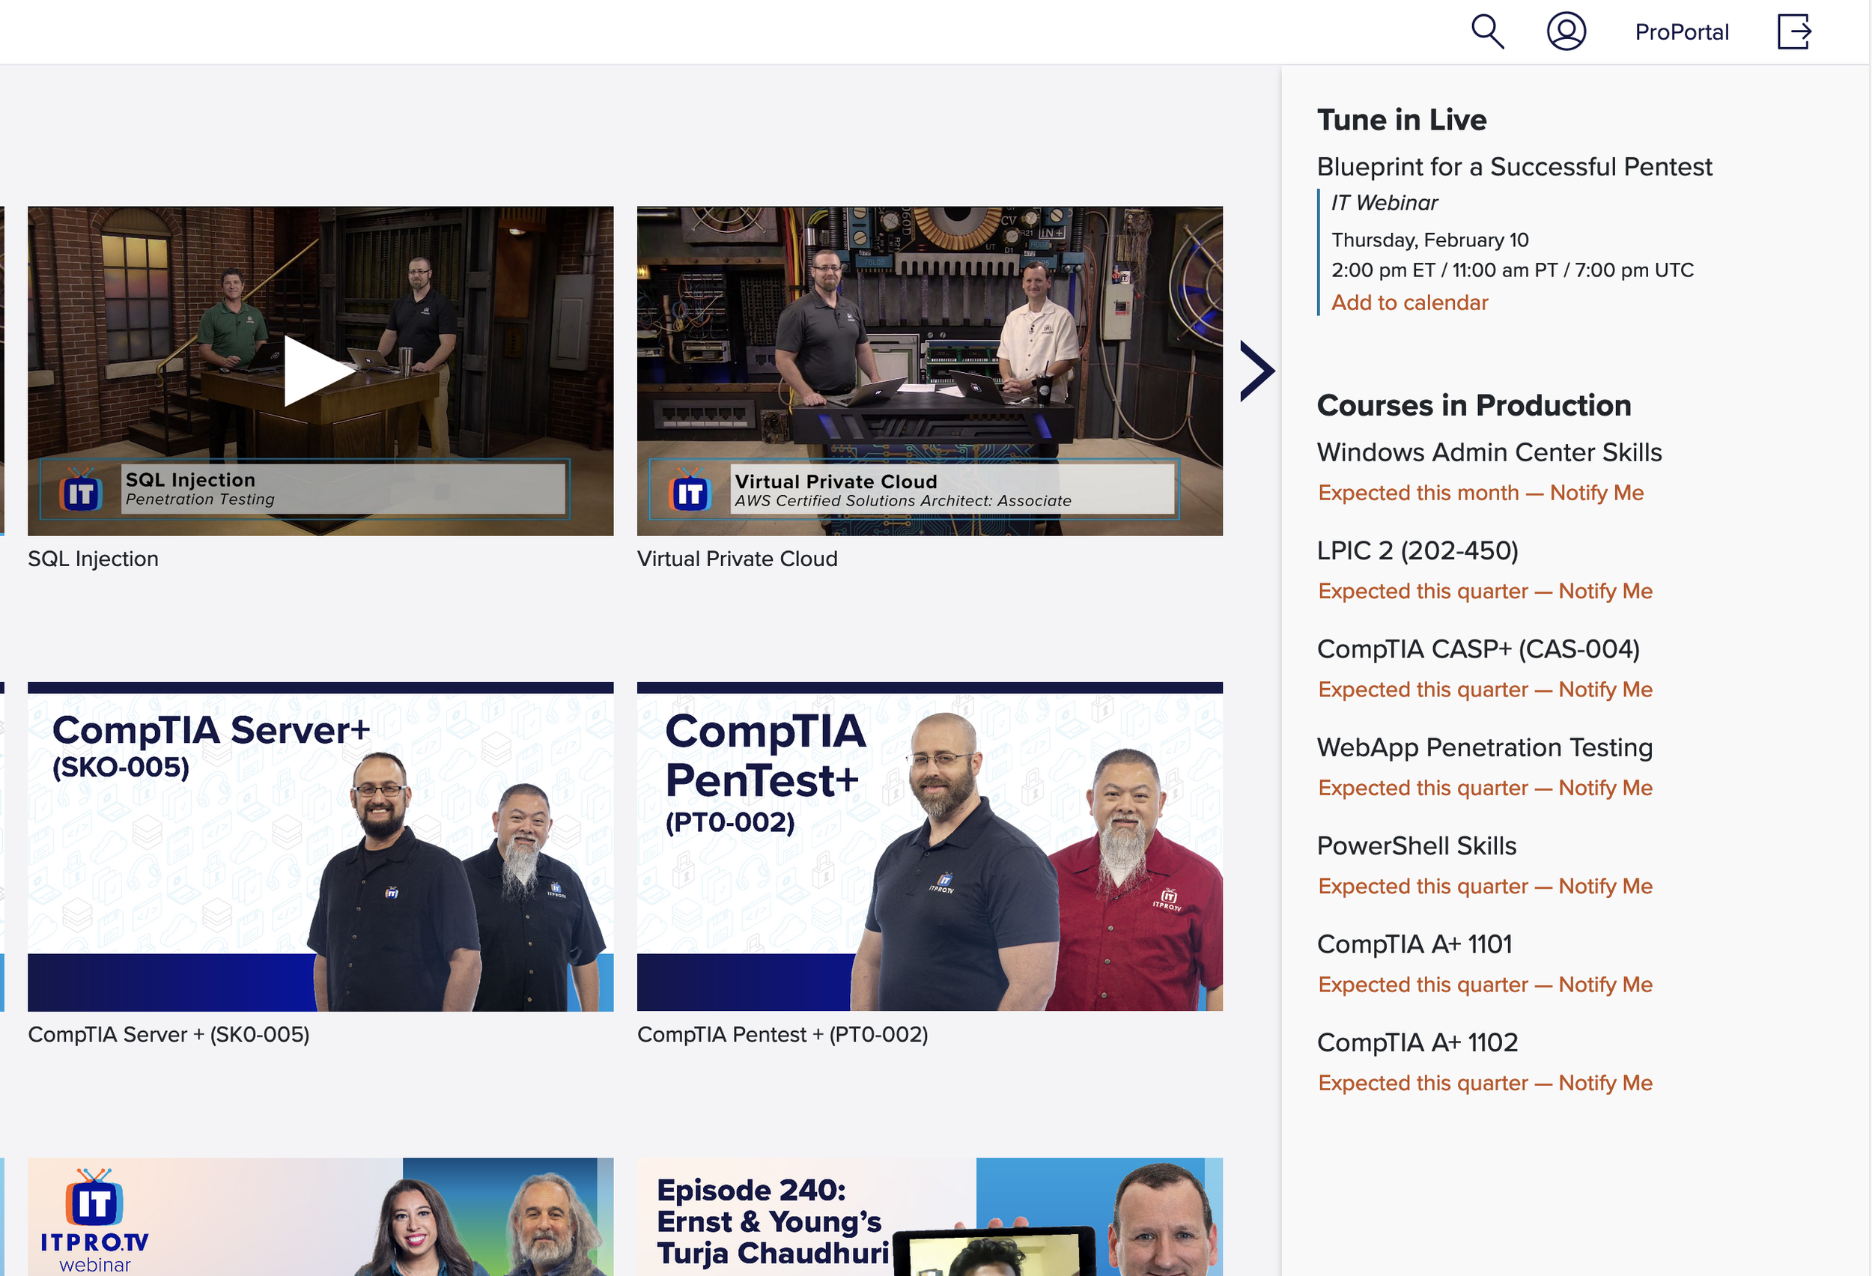Click Notify Me for Windows Admin Center Skills
This screenshot has width=1872, height=1276.
(1596, 493)
